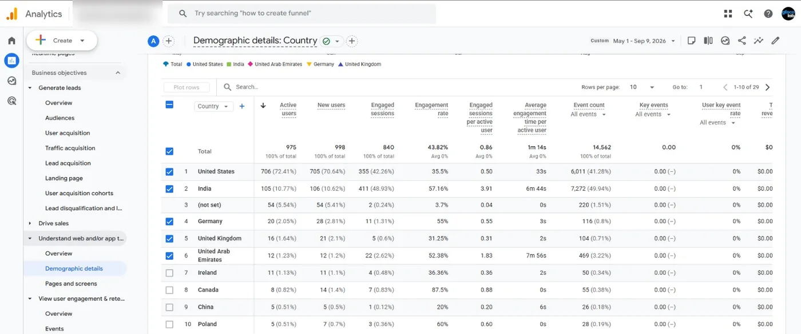Screen dimensions: 801x334
Task: Focus the top search bar
Action: pos(302,13)
